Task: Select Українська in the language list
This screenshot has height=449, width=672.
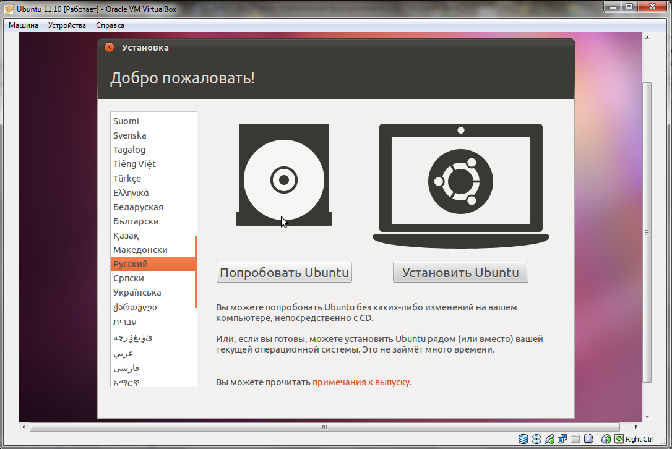Action: (153, 293)
